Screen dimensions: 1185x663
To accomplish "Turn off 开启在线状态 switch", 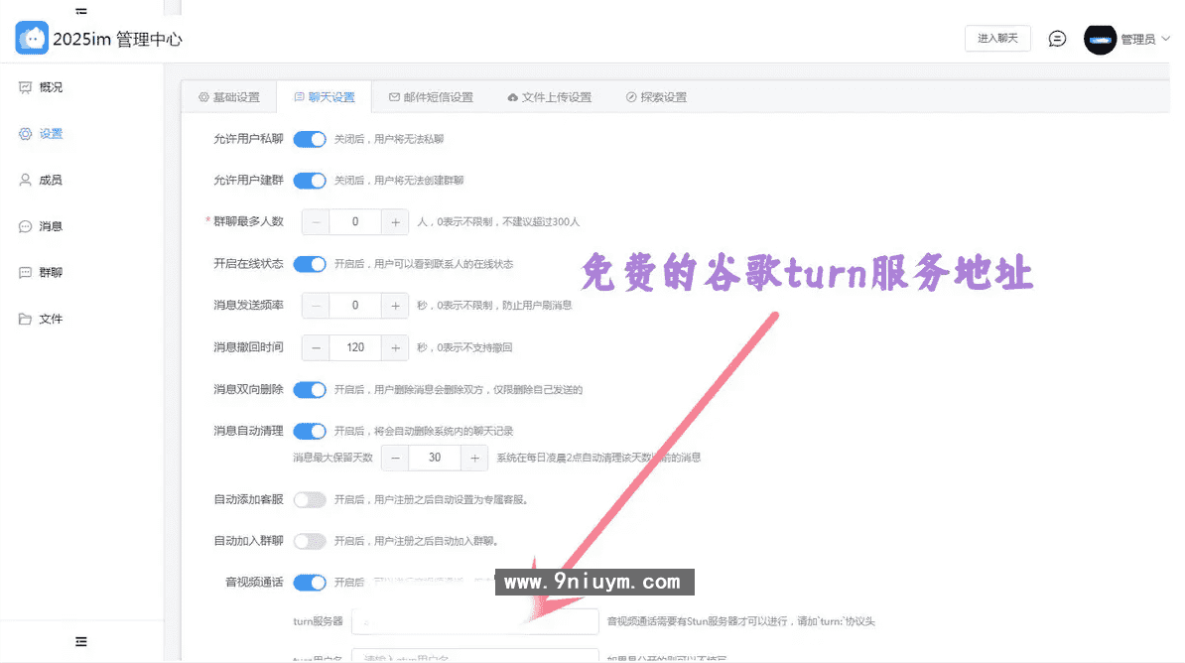I will point(310,264).
